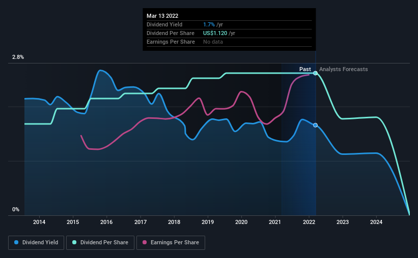Click the 2019 x-axis label
418x258 pixels.
(x=208, y=222)
